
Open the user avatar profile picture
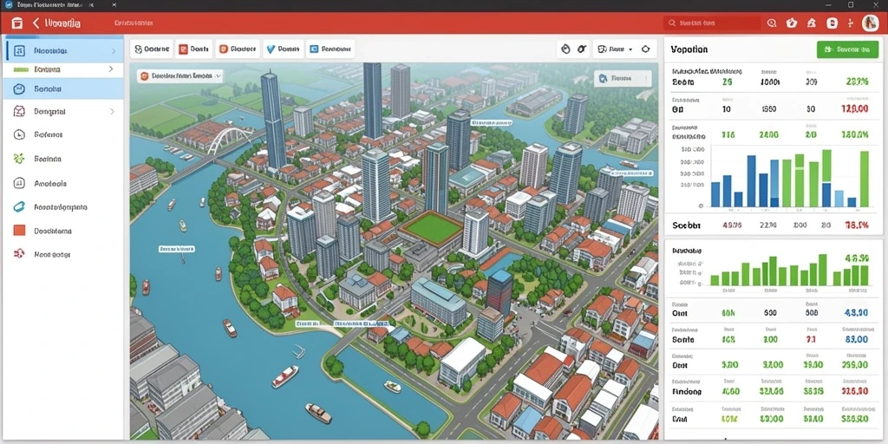pos(870,23)
